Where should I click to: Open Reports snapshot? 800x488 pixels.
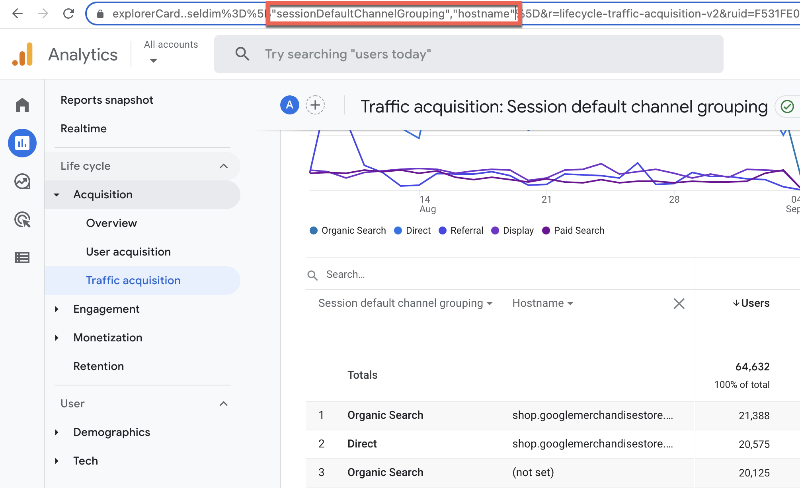tap(107, 100)
